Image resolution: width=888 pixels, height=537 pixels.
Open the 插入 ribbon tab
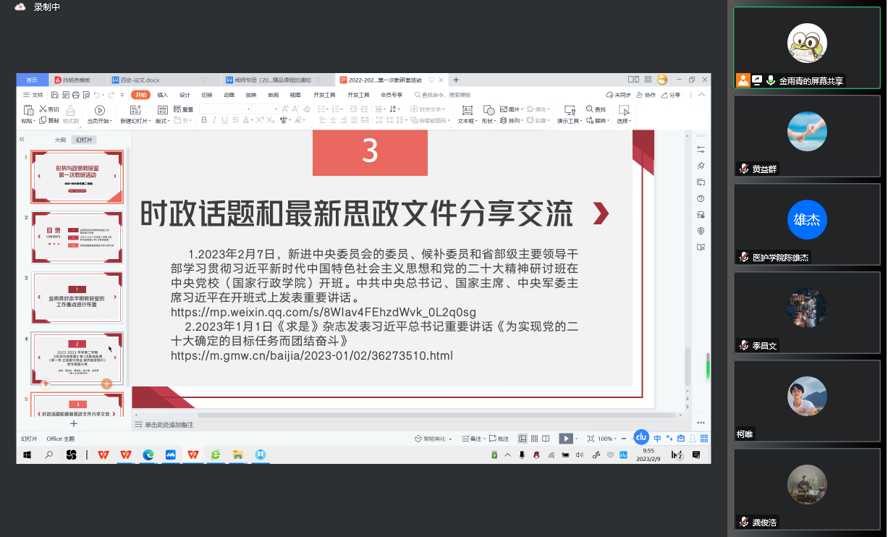coord(163,95)
